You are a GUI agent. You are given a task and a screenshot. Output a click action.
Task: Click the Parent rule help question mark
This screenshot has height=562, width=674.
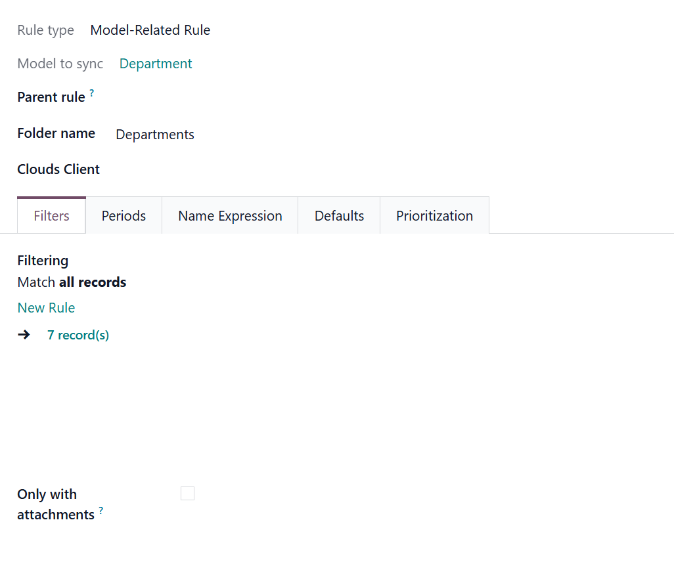(x=92, y=94)
